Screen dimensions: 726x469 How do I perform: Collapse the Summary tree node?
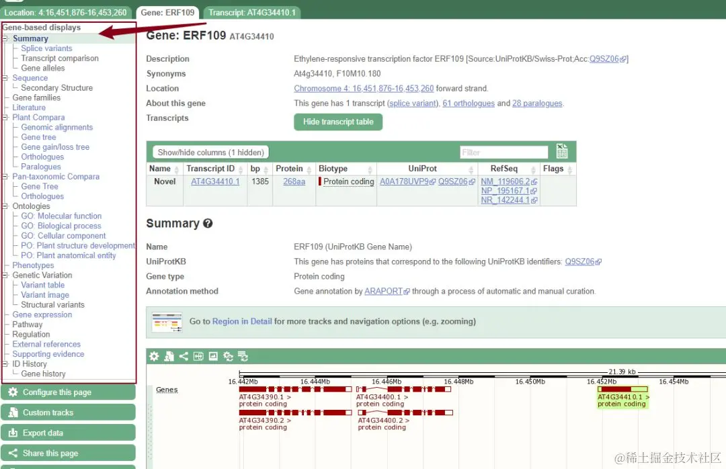[x=5, y=38]
